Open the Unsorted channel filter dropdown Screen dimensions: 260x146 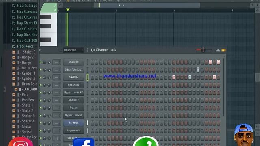[73, 50]
